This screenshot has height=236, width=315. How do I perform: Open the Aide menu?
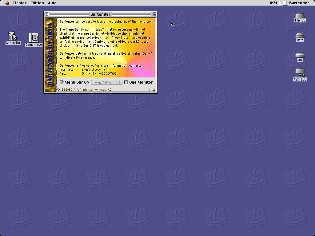[x=52, y=3]
